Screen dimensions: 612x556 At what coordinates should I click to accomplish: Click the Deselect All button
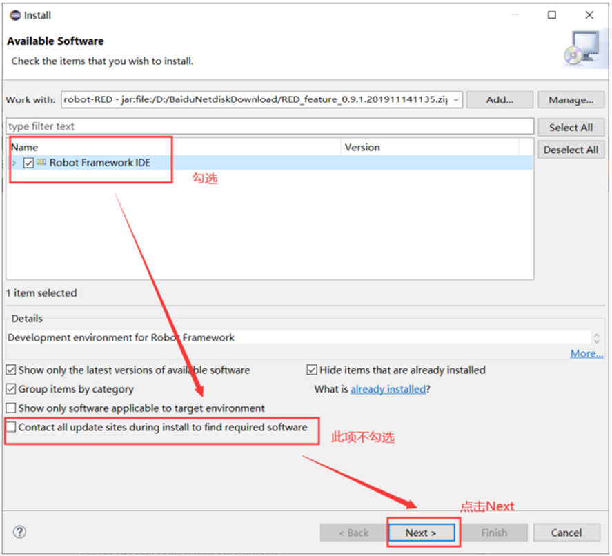point(571,150)
